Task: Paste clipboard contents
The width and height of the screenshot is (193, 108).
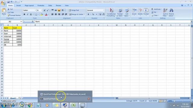Action: click(4, 12)
